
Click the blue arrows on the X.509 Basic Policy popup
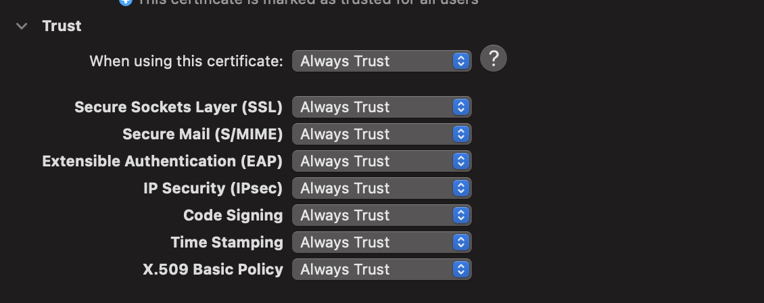click(x=461, y=269)
